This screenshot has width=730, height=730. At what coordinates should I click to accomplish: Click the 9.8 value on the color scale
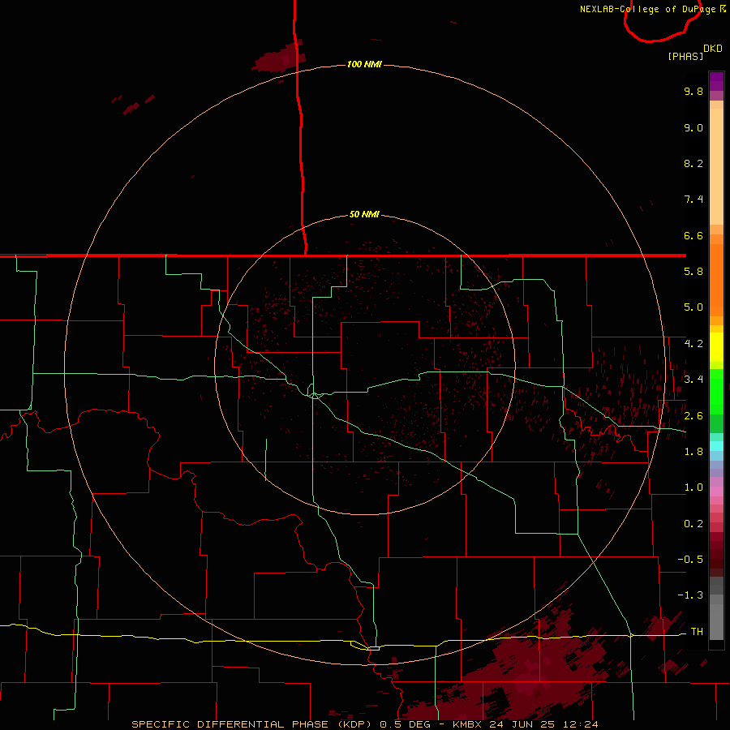pyautogui.click(x=693, y=91)
